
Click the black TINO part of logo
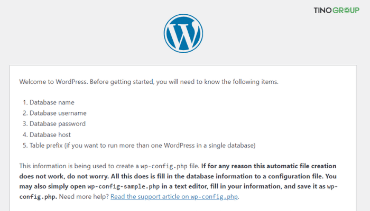click(322, 11)
